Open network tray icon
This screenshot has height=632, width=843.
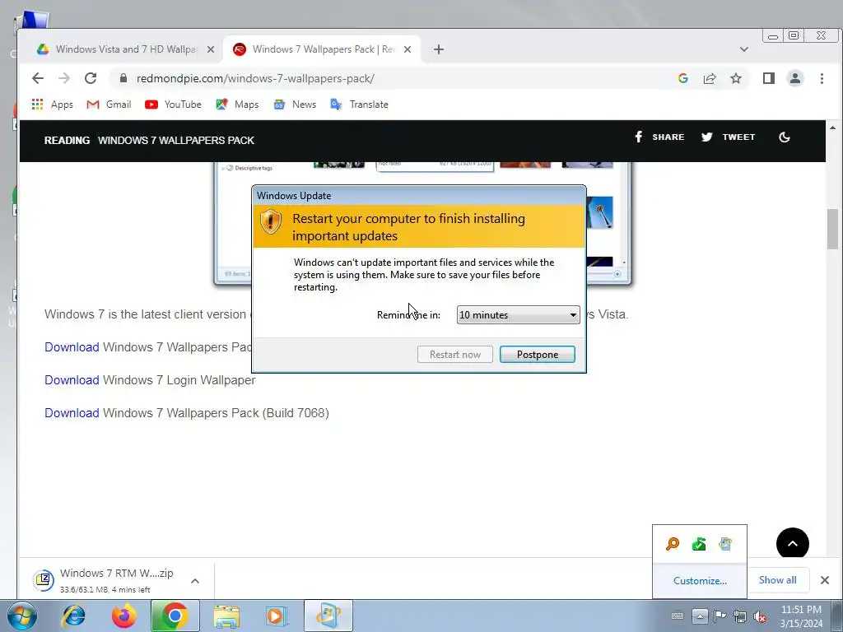[740, 616]
